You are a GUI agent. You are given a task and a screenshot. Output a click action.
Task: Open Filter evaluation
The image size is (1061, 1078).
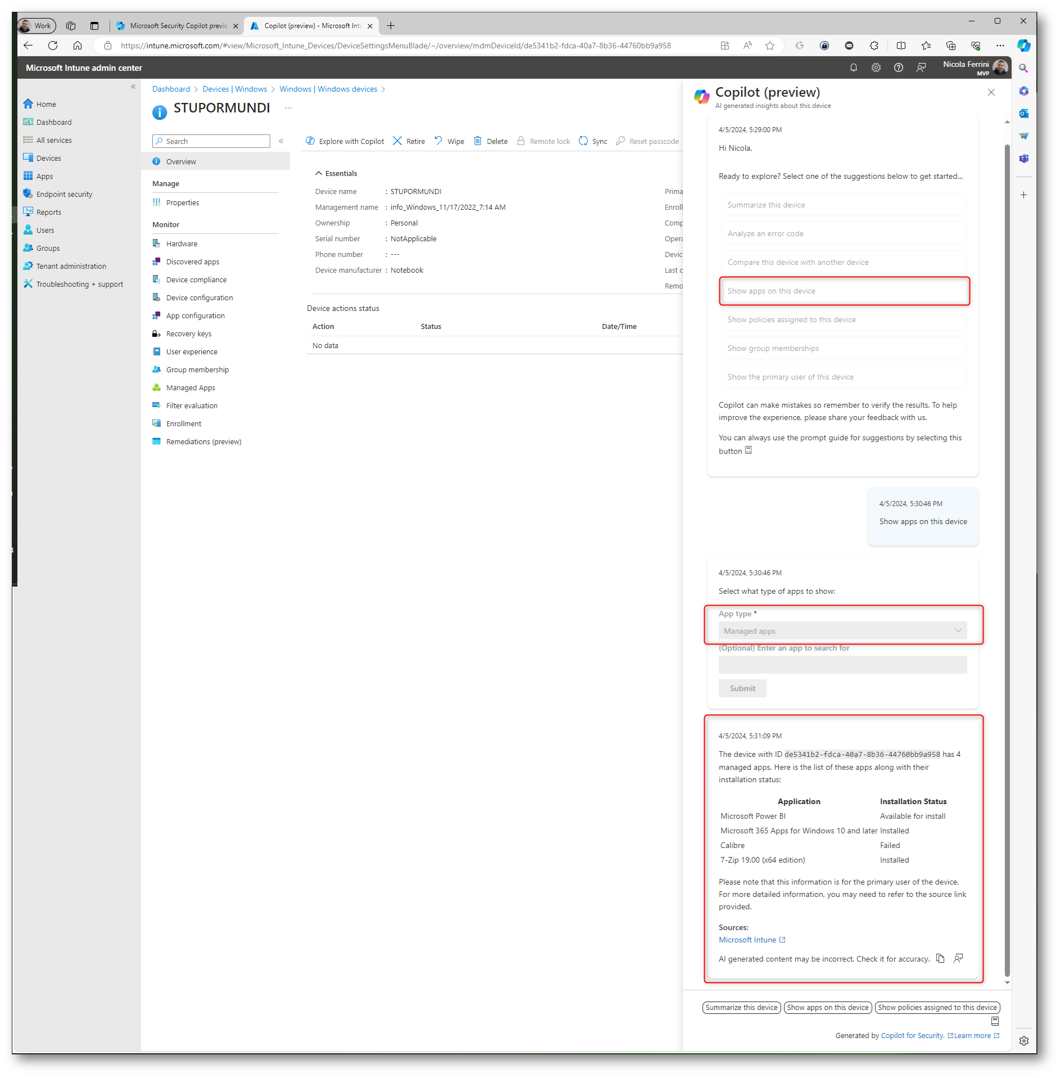click(192, 405)
